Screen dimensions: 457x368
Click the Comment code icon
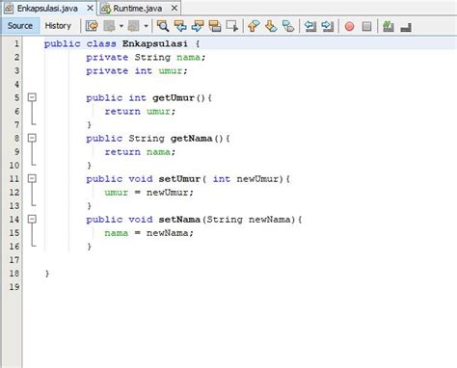click(x=389, y=26)
